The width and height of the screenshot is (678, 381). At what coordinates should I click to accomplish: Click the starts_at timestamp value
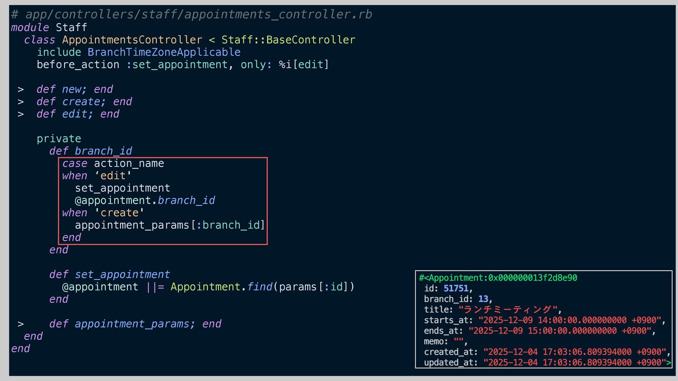click(x=569, y=320)
